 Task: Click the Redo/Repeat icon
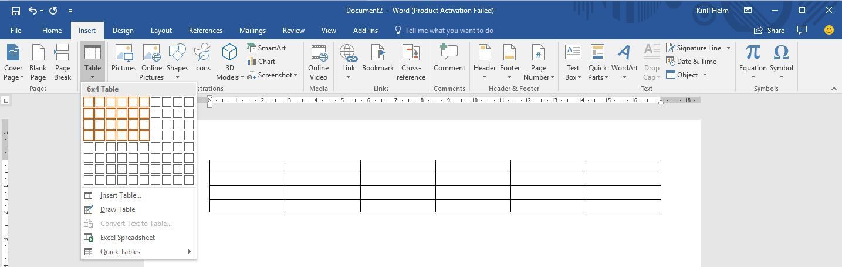tap(53, 11)
